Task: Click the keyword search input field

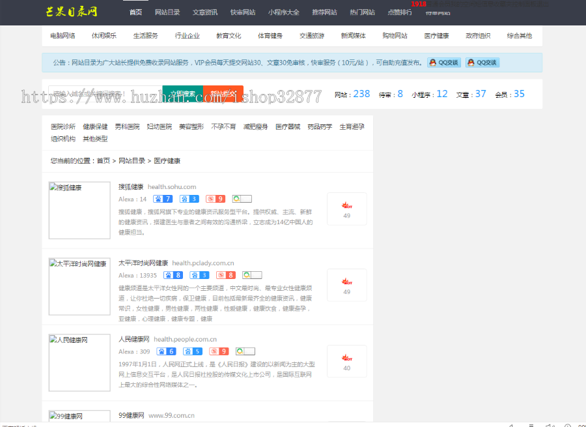Action: tap(105, 94)
